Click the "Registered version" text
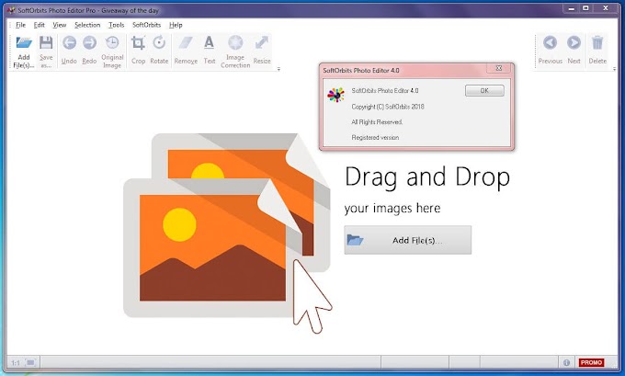 pyautogui.click(x=375, y=137)
